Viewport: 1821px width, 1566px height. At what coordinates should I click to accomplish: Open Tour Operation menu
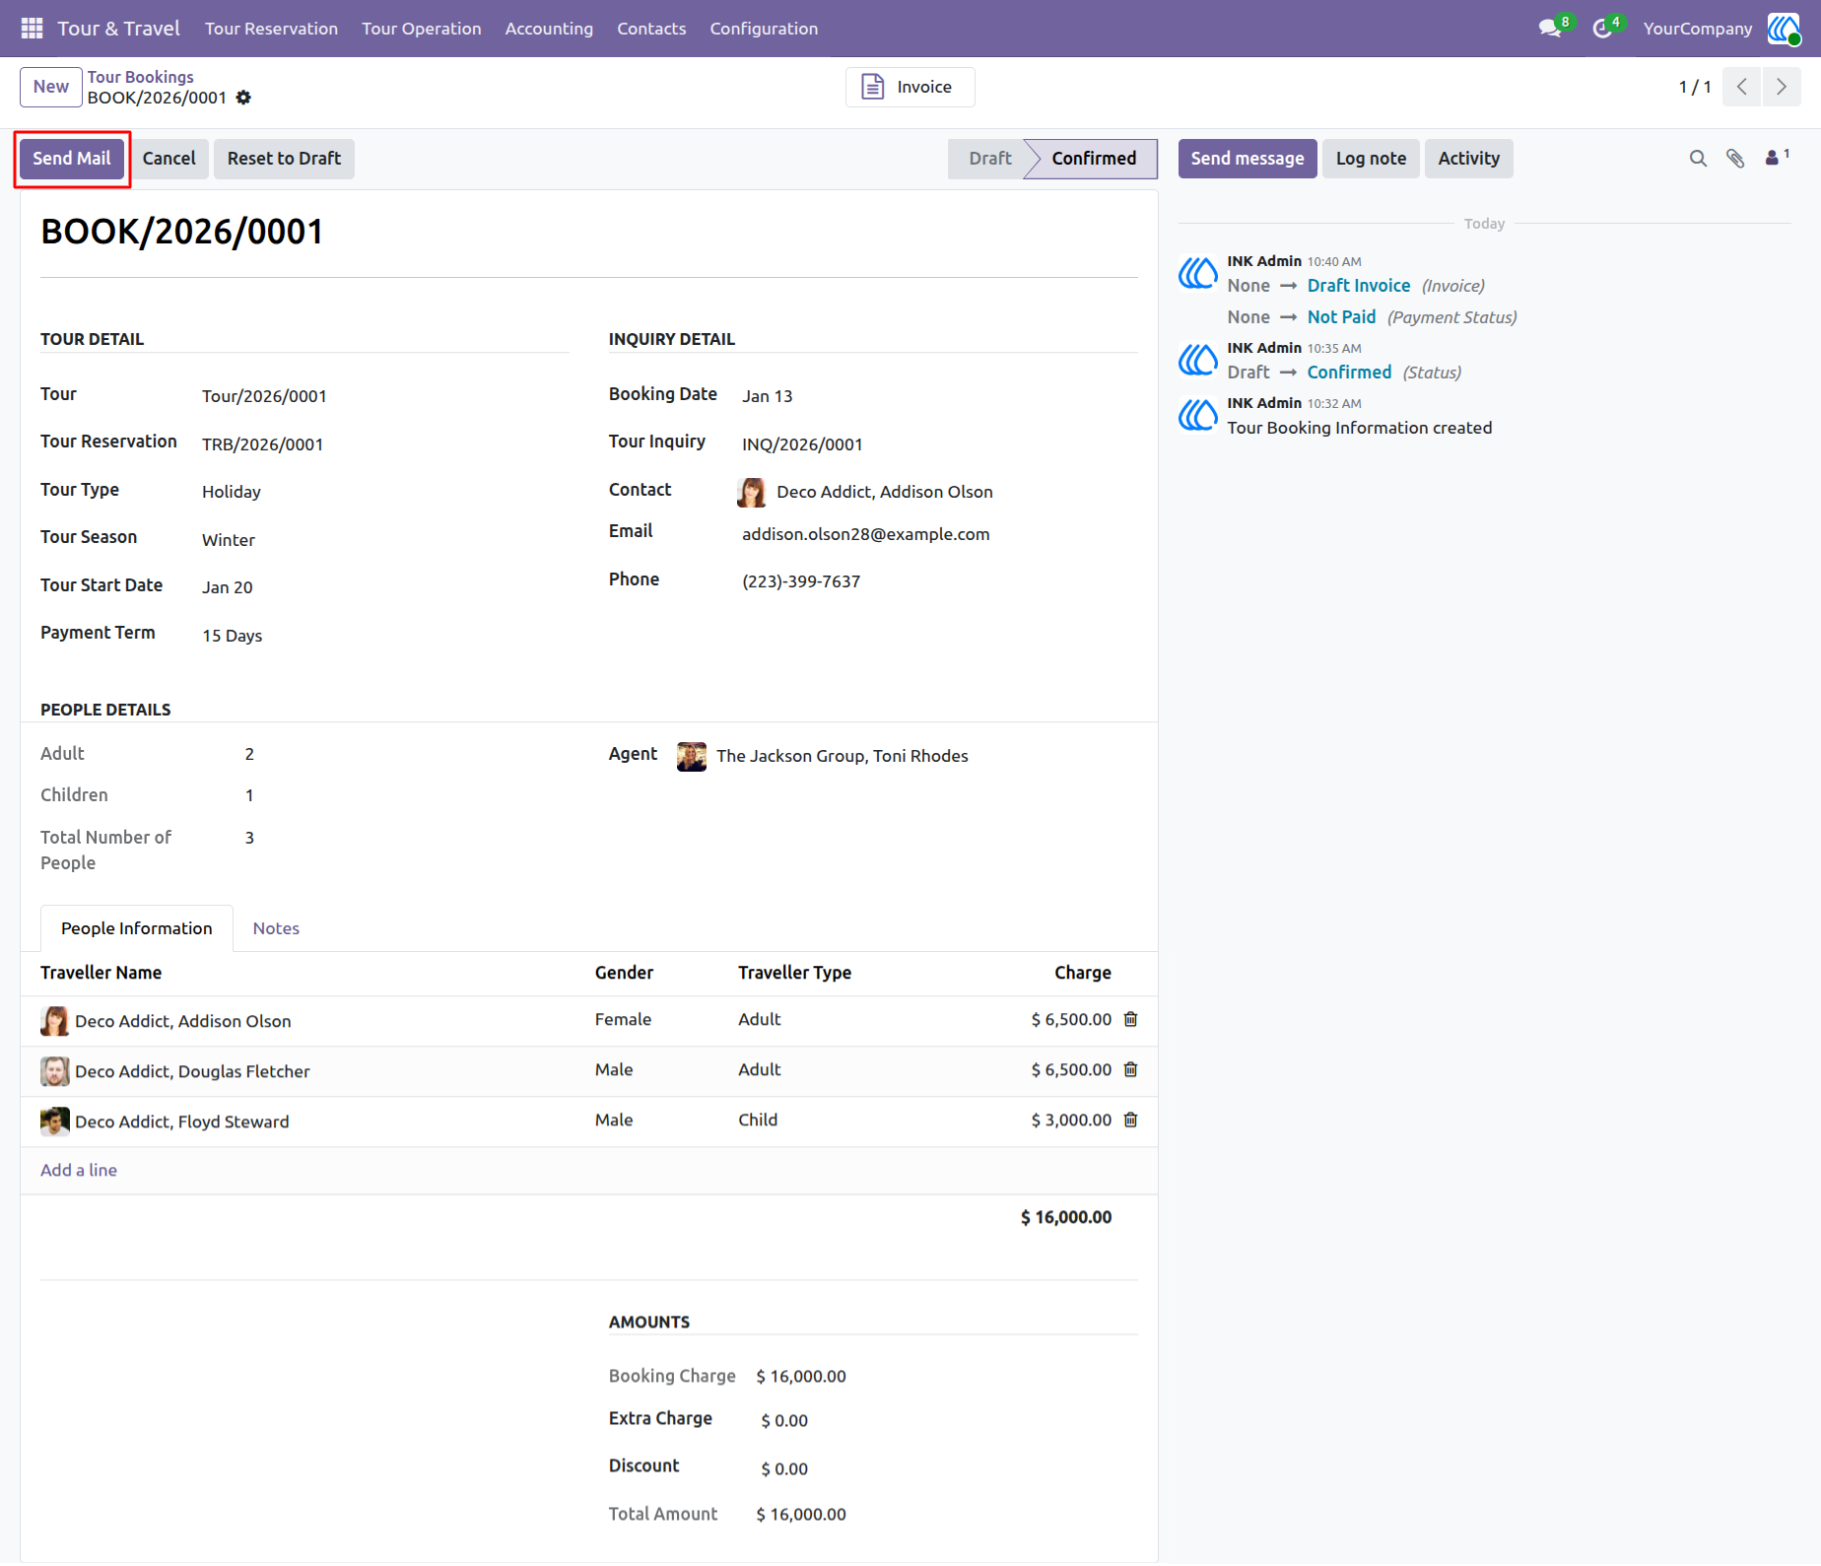[x=421, y=29]
